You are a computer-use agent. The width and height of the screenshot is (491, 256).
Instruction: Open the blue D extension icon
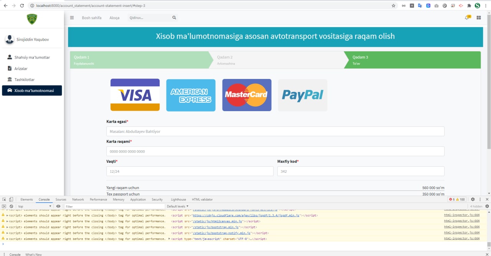click(x=428, y=6)
